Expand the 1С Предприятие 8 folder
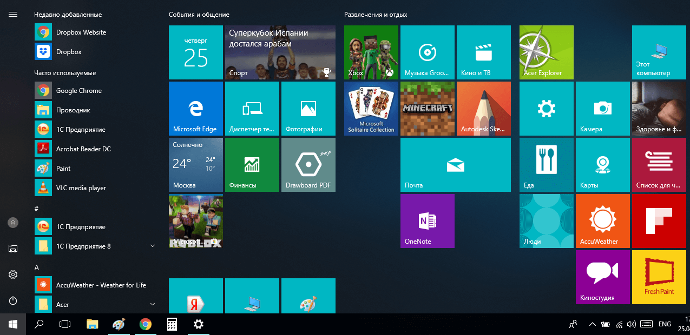 [x=153, y=246]
